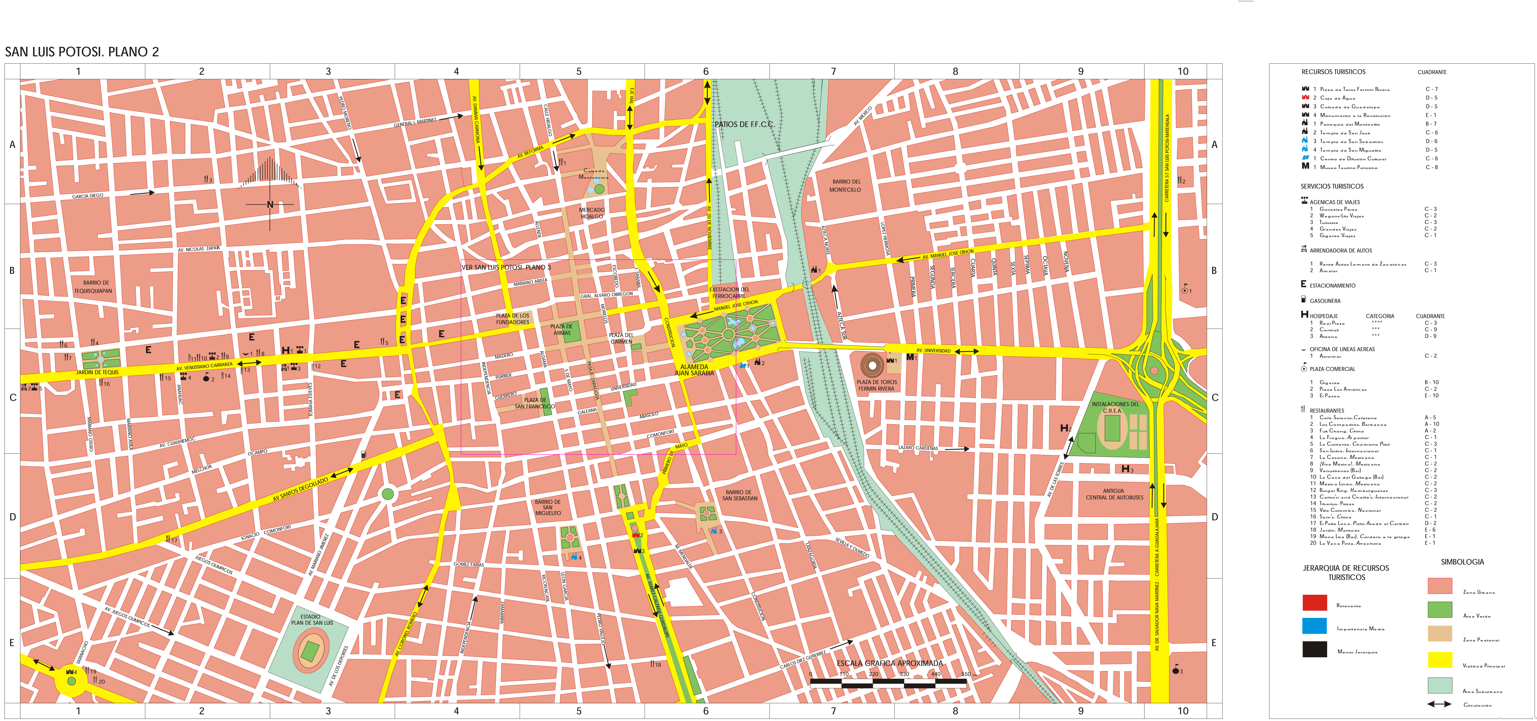Click the 'BARRIO DEL MONTECILLO' label
This screenshot has width=1537, height=721.
[846, 186]
